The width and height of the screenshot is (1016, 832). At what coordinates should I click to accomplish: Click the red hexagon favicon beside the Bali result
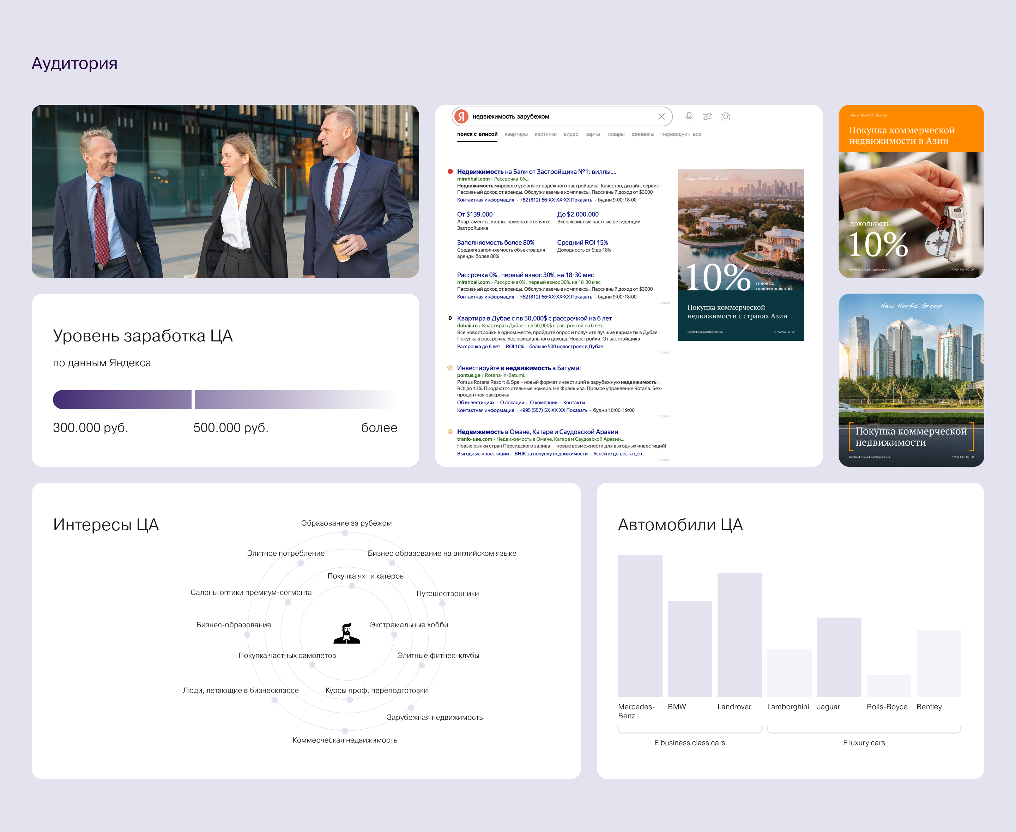point(450,171)
